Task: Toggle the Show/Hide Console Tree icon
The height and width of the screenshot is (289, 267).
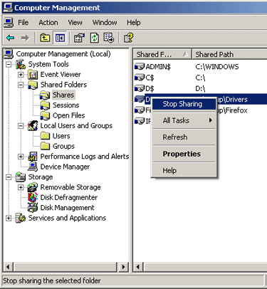Action: tap(60, 38)
